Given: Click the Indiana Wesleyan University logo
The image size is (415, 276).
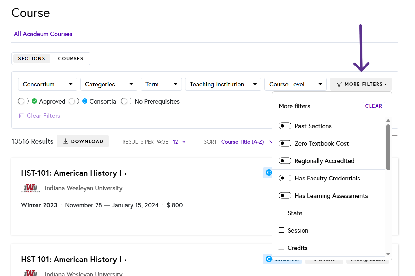Looking at the screenshot, I should [x=30, y=188].
